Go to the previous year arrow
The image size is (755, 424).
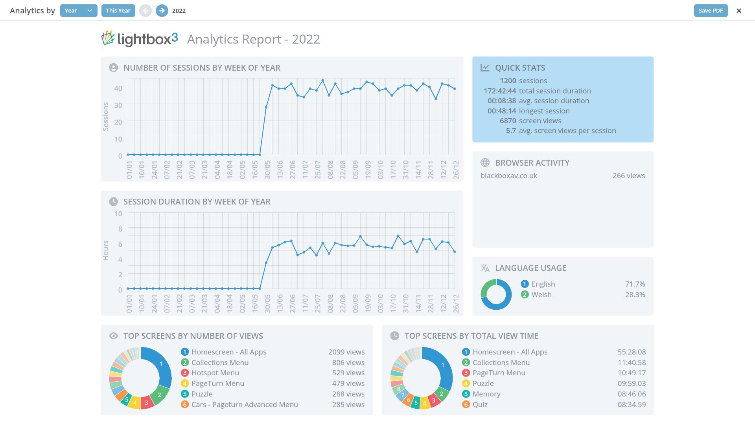pos(145,11)
